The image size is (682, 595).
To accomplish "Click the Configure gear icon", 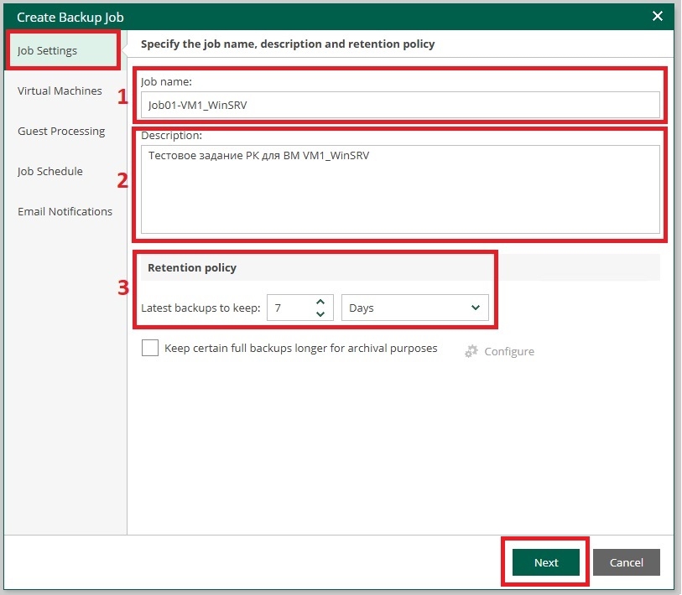I will pyautogui.click(x=471, y=351).
